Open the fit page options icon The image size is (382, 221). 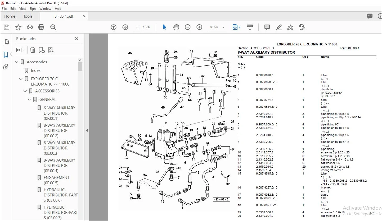click(236, 27)
